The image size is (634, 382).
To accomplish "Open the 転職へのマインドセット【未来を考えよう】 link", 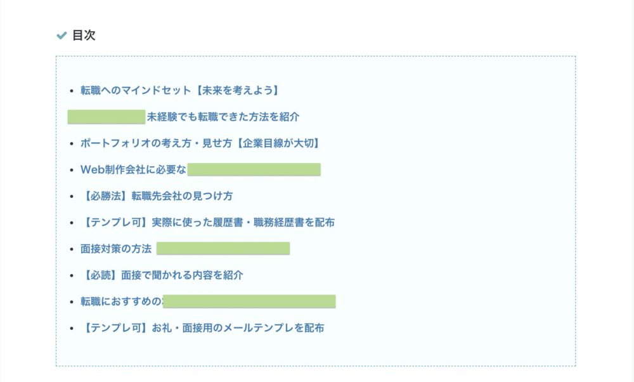I will 179,90.
